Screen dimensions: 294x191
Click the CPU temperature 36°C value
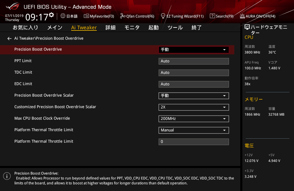pyautogui.click(x=272, y=52)
